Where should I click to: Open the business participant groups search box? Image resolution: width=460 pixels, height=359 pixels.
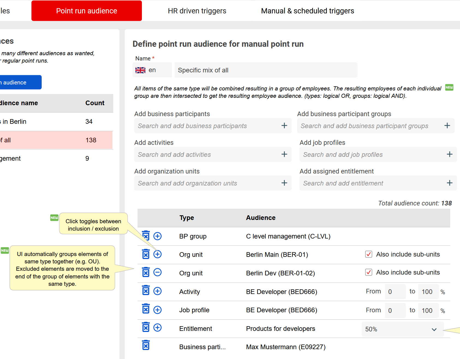tap(370, 126)
